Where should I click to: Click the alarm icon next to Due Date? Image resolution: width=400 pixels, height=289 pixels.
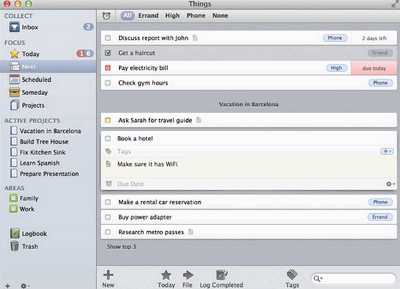109,184
